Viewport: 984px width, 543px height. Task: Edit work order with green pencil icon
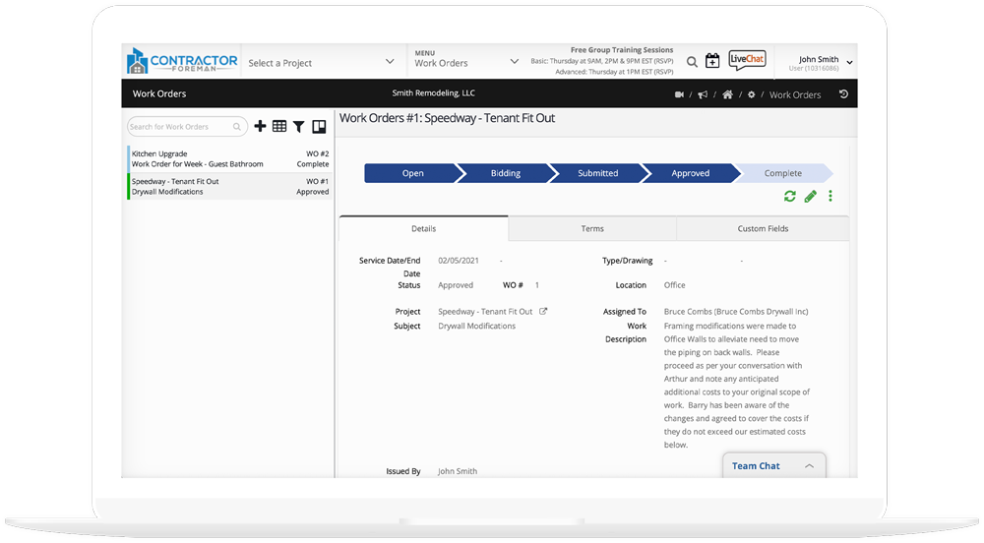(810, 197)
